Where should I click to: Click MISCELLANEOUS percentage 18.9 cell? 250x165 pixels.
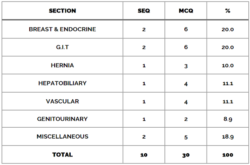(x=228, y=137)
